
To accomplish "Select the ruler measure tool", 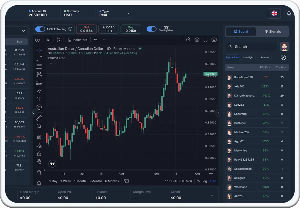I will point(39,118).
